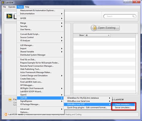
Task: Expand GDataBase for MySQL(tm) database submenu
Action: 88,98
